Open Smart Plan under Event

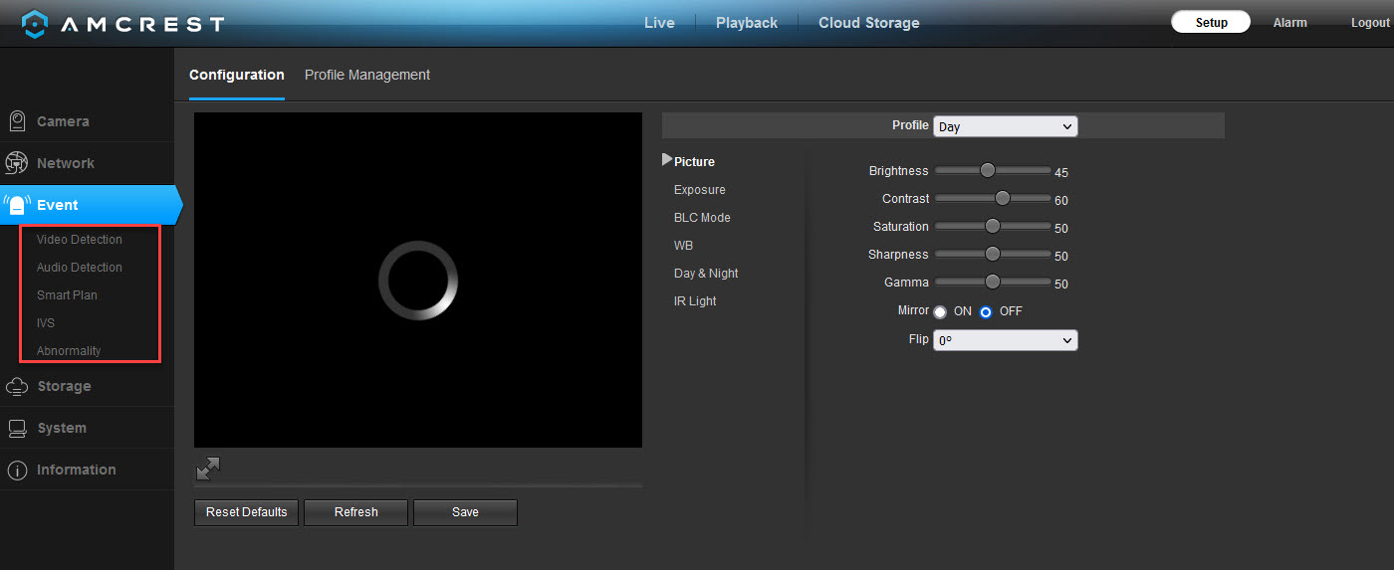pyautogui.click(x=67, y=295)
